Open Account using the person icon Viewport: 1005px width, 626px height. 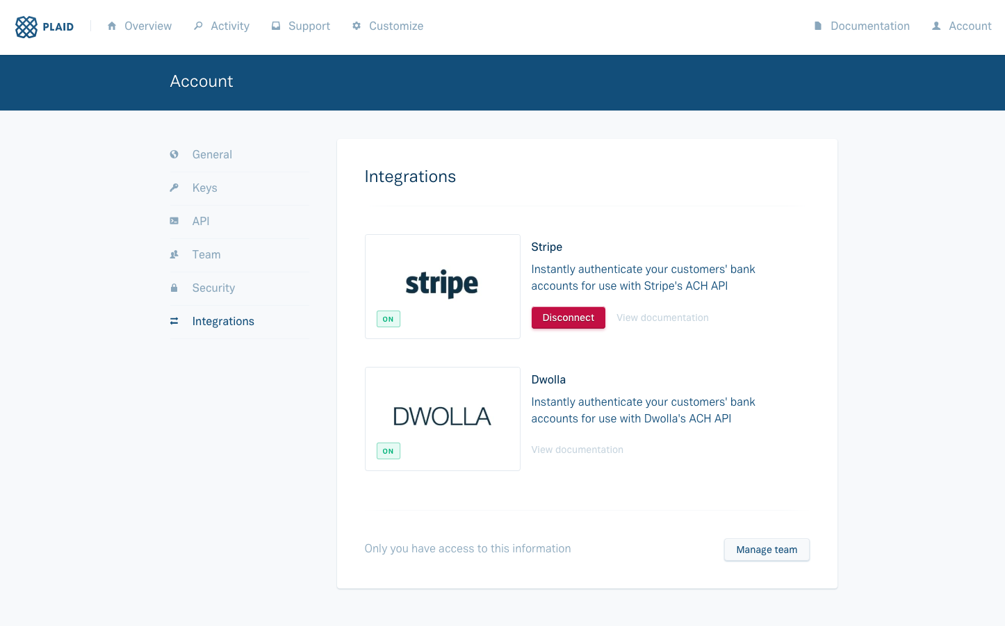pyautogui.click(x=936, y=25)
